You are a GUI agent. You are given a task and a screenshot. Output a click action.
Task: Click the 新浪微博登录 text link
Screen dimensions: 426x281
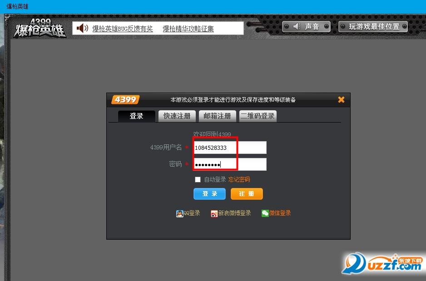[234, 213]
